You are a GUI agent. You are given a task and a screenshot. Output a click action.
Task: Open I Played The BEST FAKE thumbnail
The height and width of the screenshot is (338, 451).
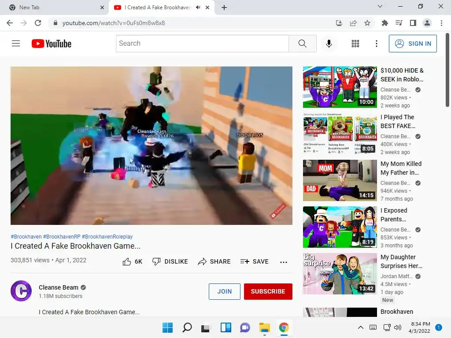click(340, 134)
